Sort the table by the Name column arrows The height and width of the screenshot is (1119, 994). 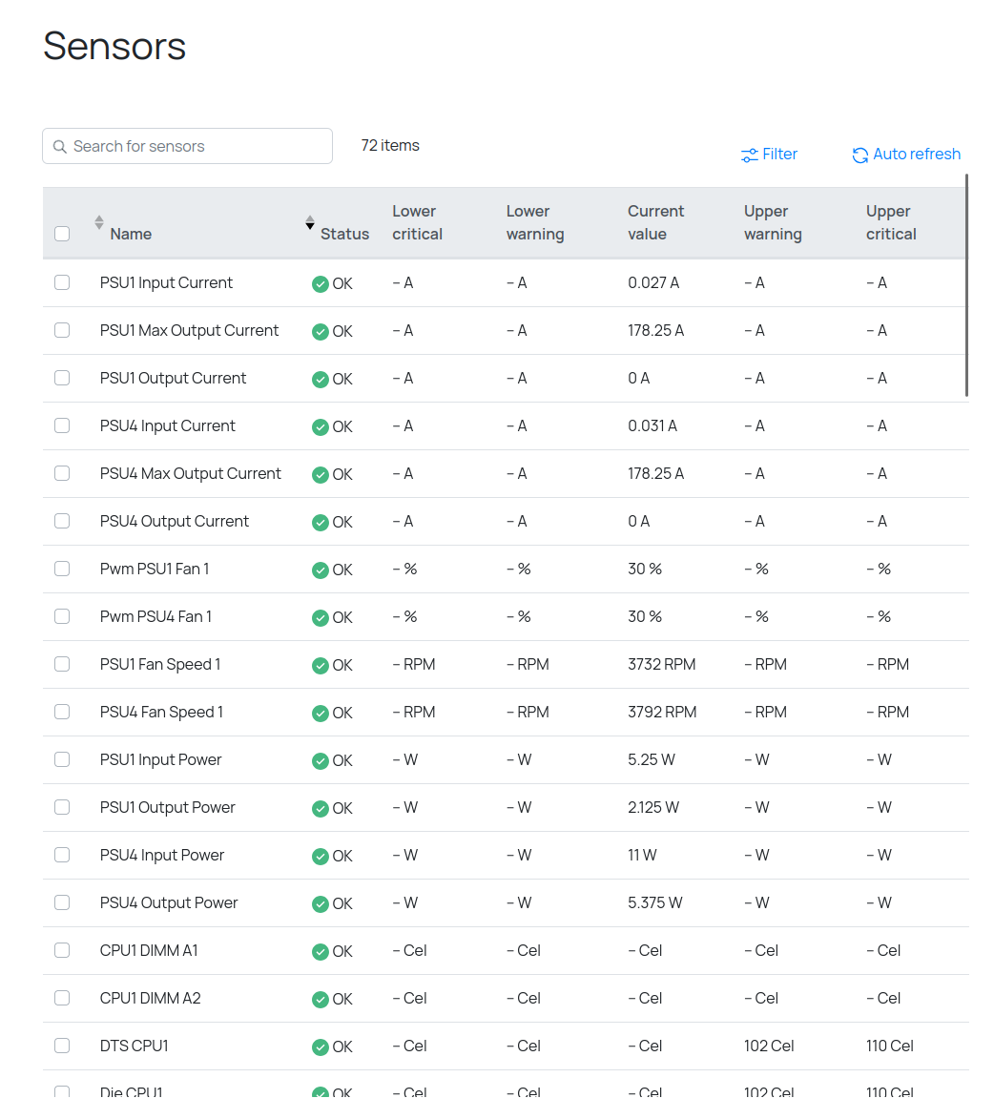click(99, 222)
